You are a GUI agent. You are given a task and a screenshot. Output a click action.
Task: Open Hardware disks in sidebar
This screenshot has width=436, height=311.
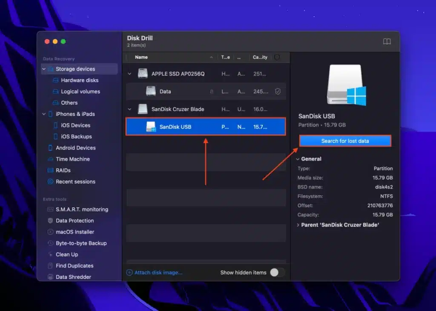tap(80, 80)
